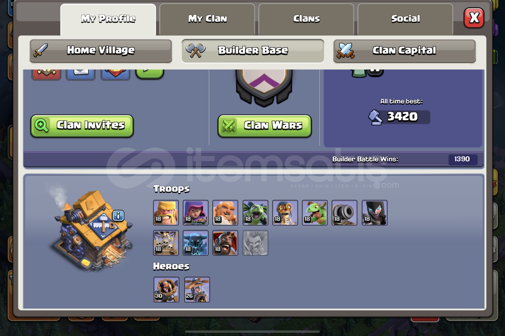
Task: Select the Drop Ship skeleton balloon icon
Action: tap(166, 243)
